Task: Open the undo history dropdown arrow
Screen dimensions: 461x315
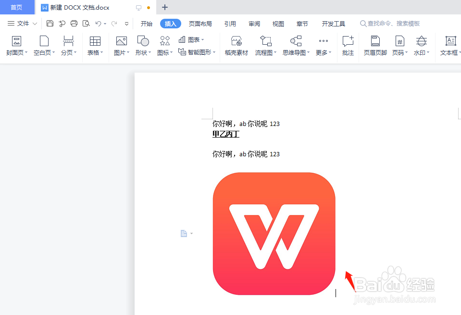Action: coord(105,24)
